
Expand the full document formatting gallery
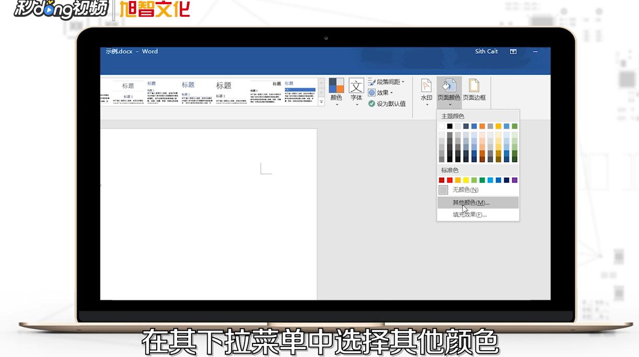click(321, 102)
